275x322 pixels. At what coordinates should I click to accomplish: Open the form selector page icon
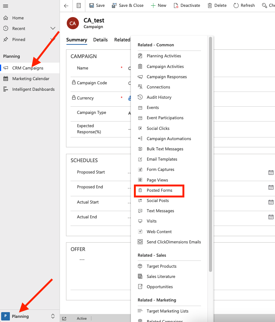pyautogui.click(x=79, y=6)
